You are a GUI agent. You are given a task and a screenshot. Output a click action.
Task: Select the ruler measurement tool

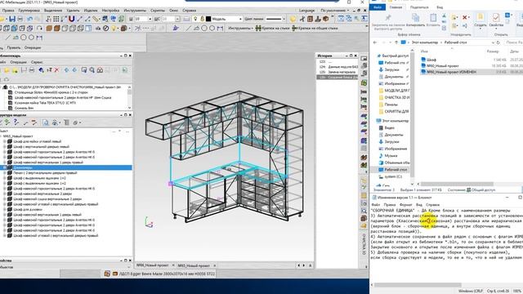[96, 19]
